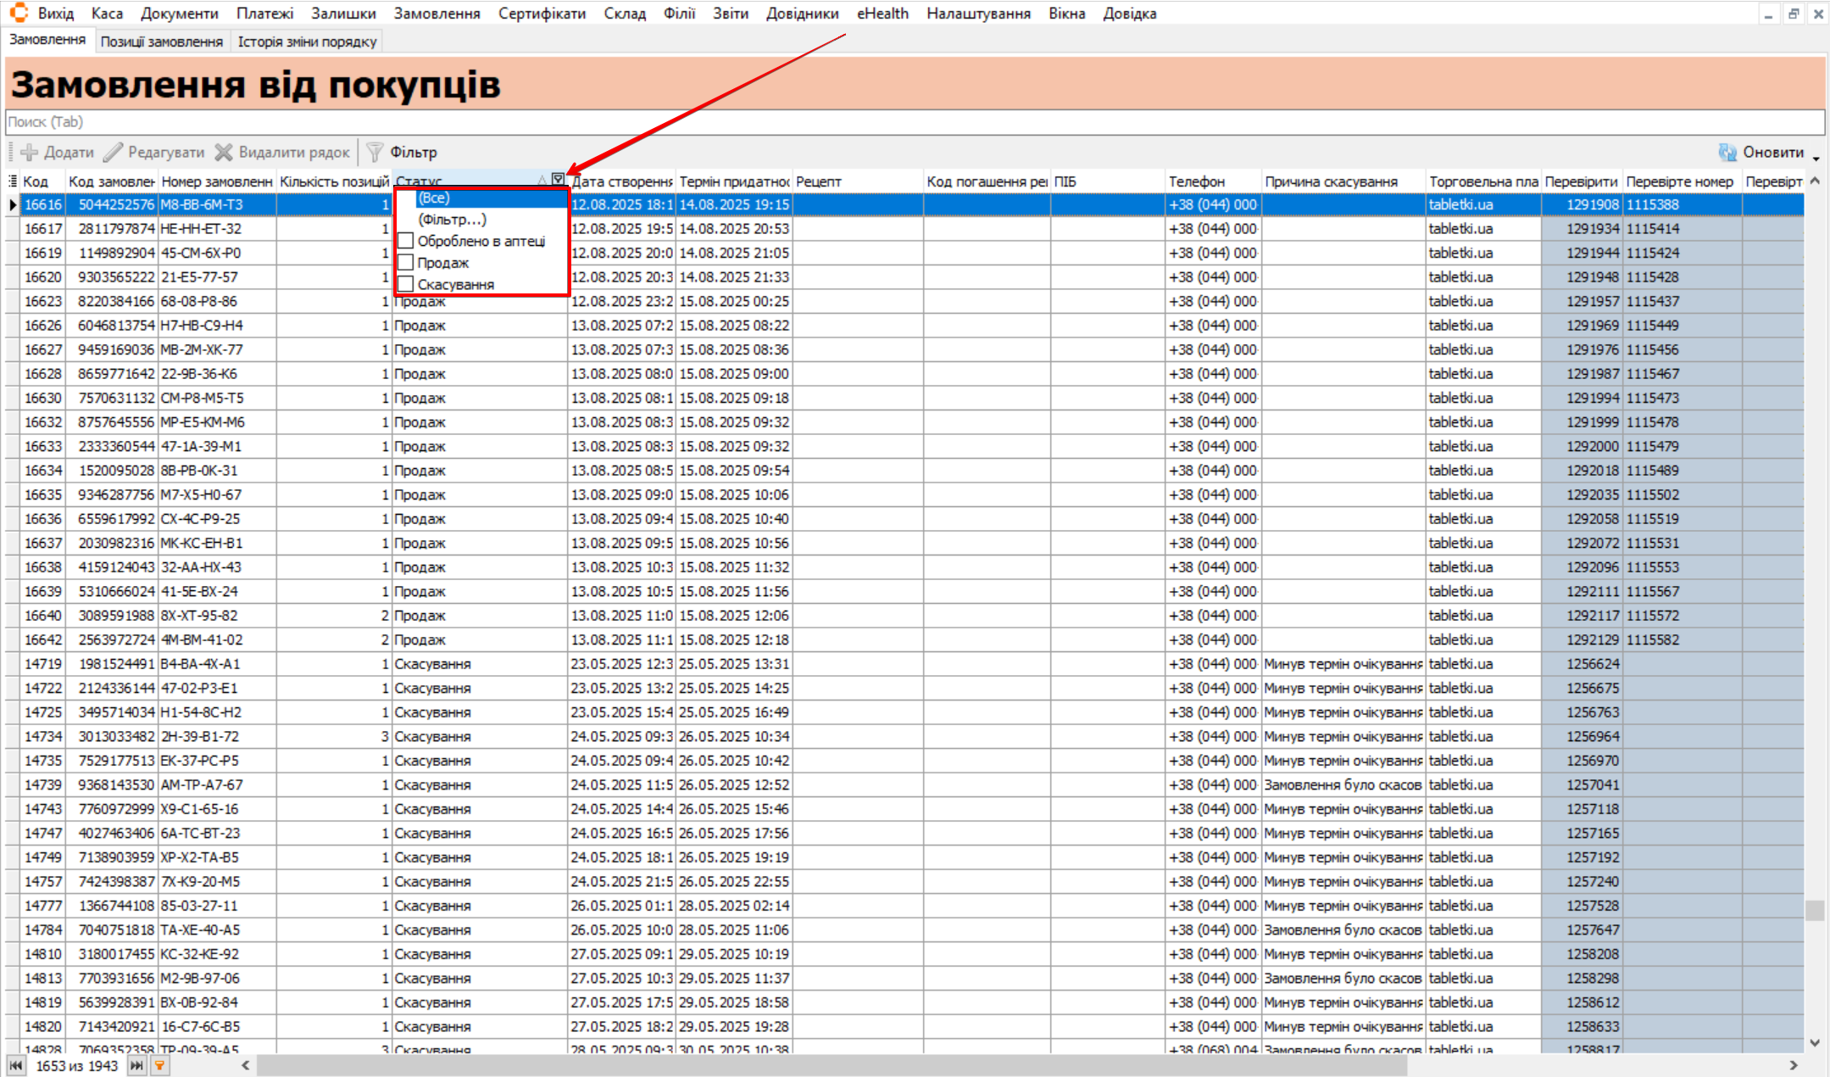Click the app logo icon in menu bar
This screenshot has width=1830, height=1077.
(19, 13)
